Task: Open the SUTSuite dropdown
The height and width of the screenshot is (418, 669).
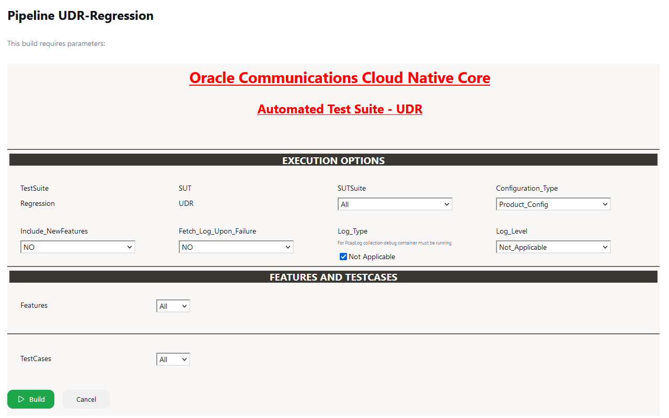Action: coord(395,204)
